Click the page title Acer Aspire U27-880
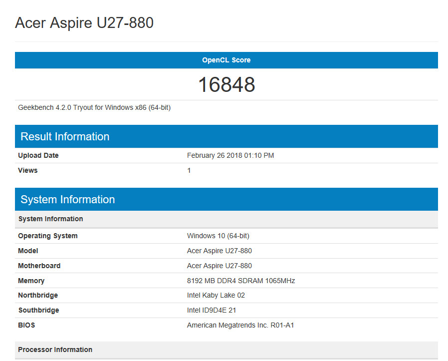 (84, 23)
